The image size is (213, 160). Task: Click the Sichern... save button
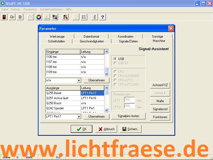(130, 129)
